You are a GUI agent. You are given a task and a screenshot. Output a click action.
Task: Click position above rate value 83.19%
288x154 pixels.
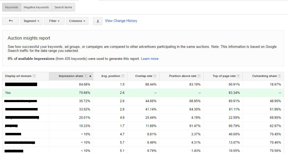point(195,84)
